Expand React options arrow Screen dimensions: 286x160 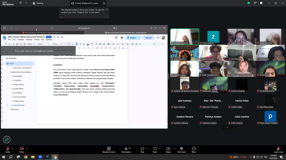(159, 148)
